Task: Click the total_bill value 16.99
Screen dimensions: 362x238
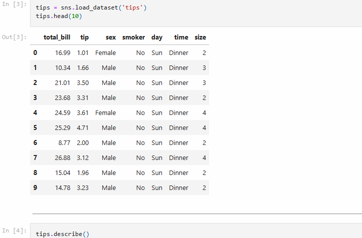Action: pyautogui.click(x=63, y=53)
